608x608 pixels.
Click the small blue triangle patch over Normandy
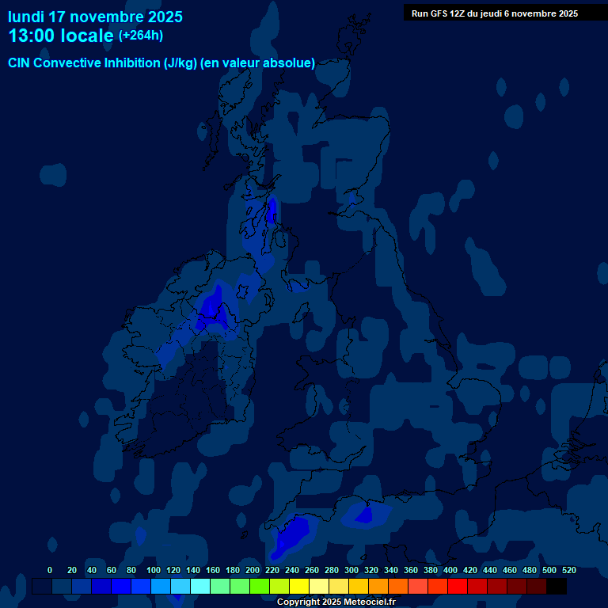click(x=365, y=515)
